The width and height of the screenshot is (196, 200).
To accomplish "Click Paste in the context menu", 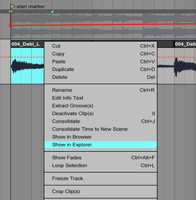I will coord(101,62).
